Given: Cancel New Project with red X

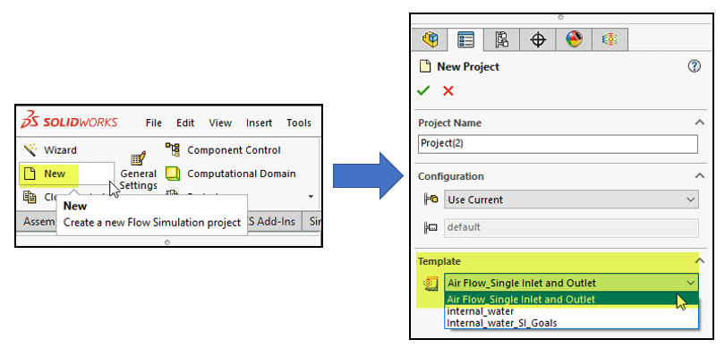Looking at the screenshot, I should pos(448,90).
